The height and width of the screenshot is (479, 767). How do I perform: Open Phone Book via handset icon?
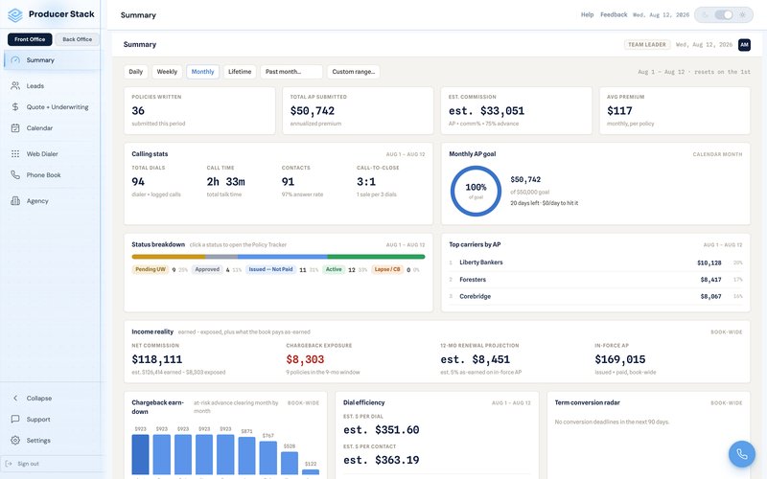[15, 174]
